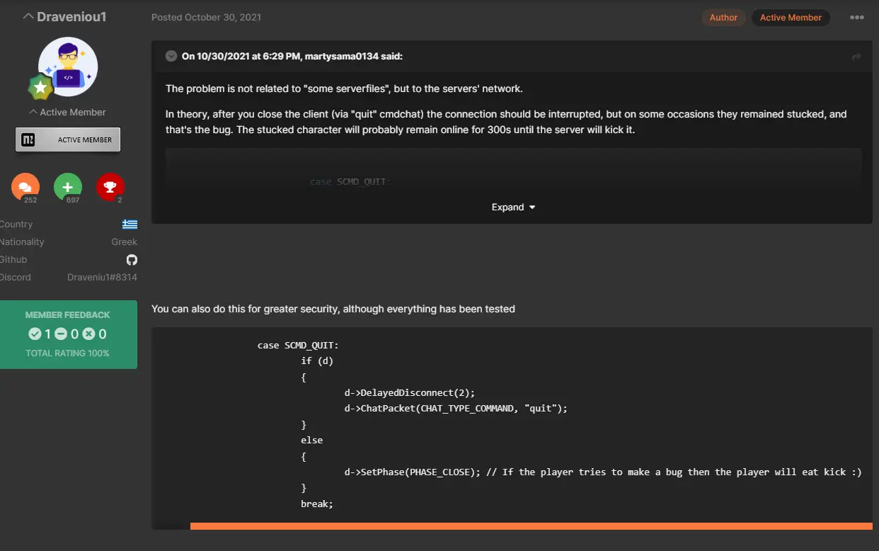
Task: Click the neutral feedback minus icon
Action: tap(62, 334)
